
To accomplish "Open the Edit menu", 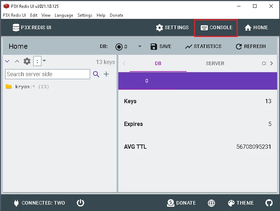I will coord(34,15).
